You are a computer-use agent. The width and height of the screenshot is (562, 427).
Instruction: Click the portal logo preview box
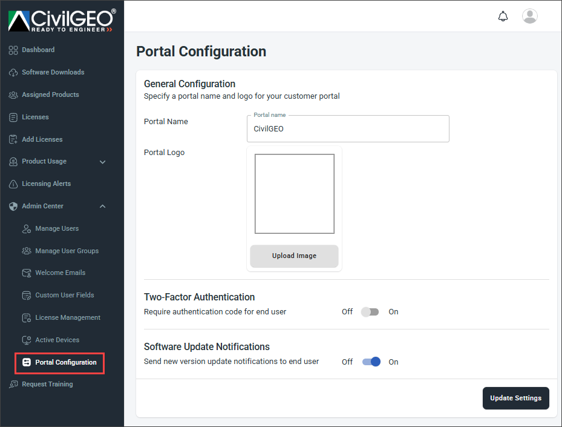(x=294, y=194)
